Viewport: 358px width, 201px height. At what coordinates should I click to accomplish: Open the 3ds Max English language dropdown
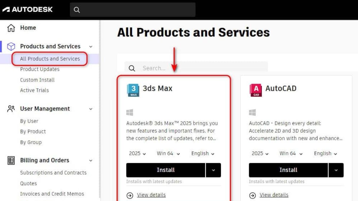click(203, 153)
